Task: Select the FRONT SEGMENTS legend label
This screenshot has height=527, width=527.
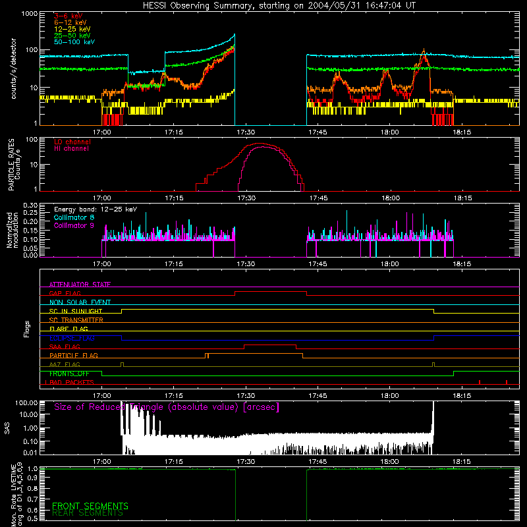Action: point(90,506)
